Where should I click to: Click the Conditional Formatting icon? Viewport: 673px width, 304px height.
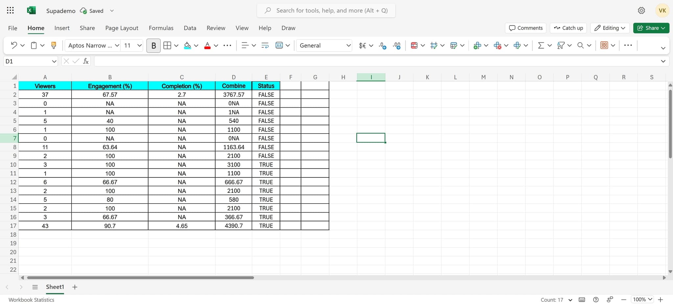(x=414, y=46)
